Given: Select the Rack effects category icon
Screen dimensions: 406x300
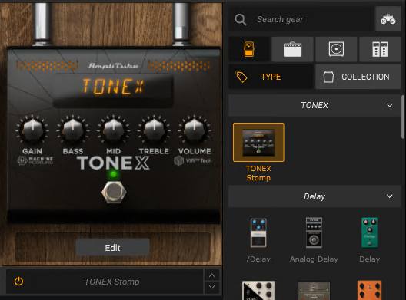Looking at the screenshot, I should pos(380,49).
